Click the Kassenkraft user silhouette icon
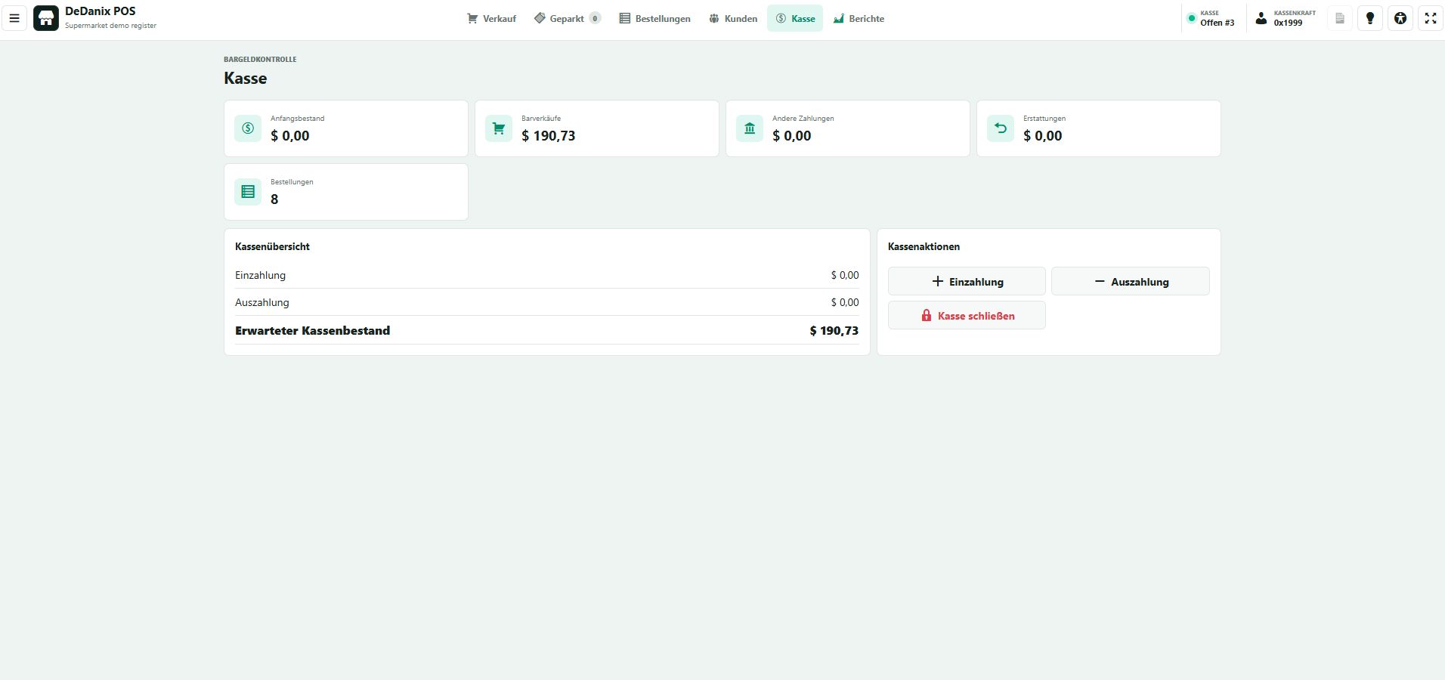This screenshot has height=680, width=1445. (x=1261, y=18)
